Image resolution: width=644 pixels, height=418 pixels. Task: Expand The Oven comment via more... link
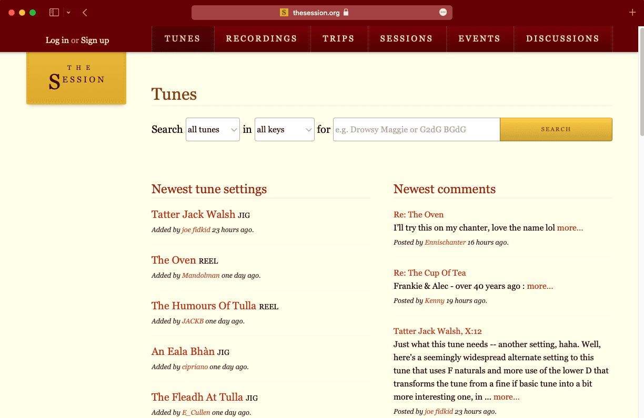pos(570,227)
